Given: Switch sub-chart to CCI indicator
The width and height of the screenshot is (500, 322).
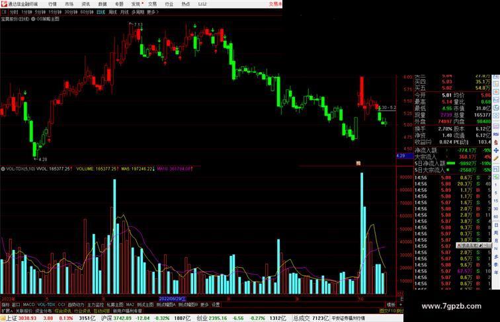Looking at the screenshot, I should (x=62, y=305).
